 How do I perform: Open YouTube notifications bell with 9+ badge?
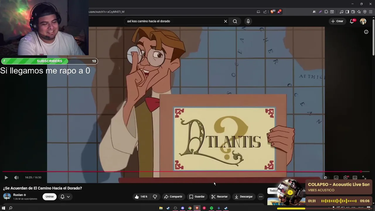352,21
